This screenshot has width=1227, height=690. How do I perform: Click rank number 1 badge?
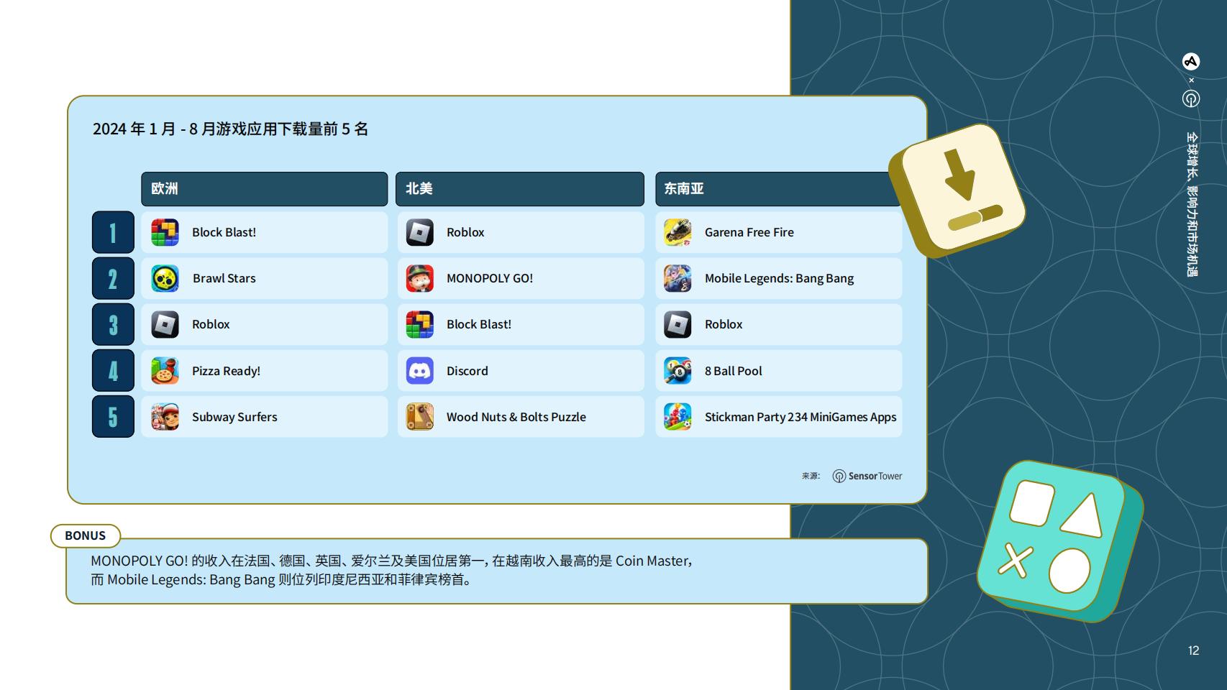(113, 232)
